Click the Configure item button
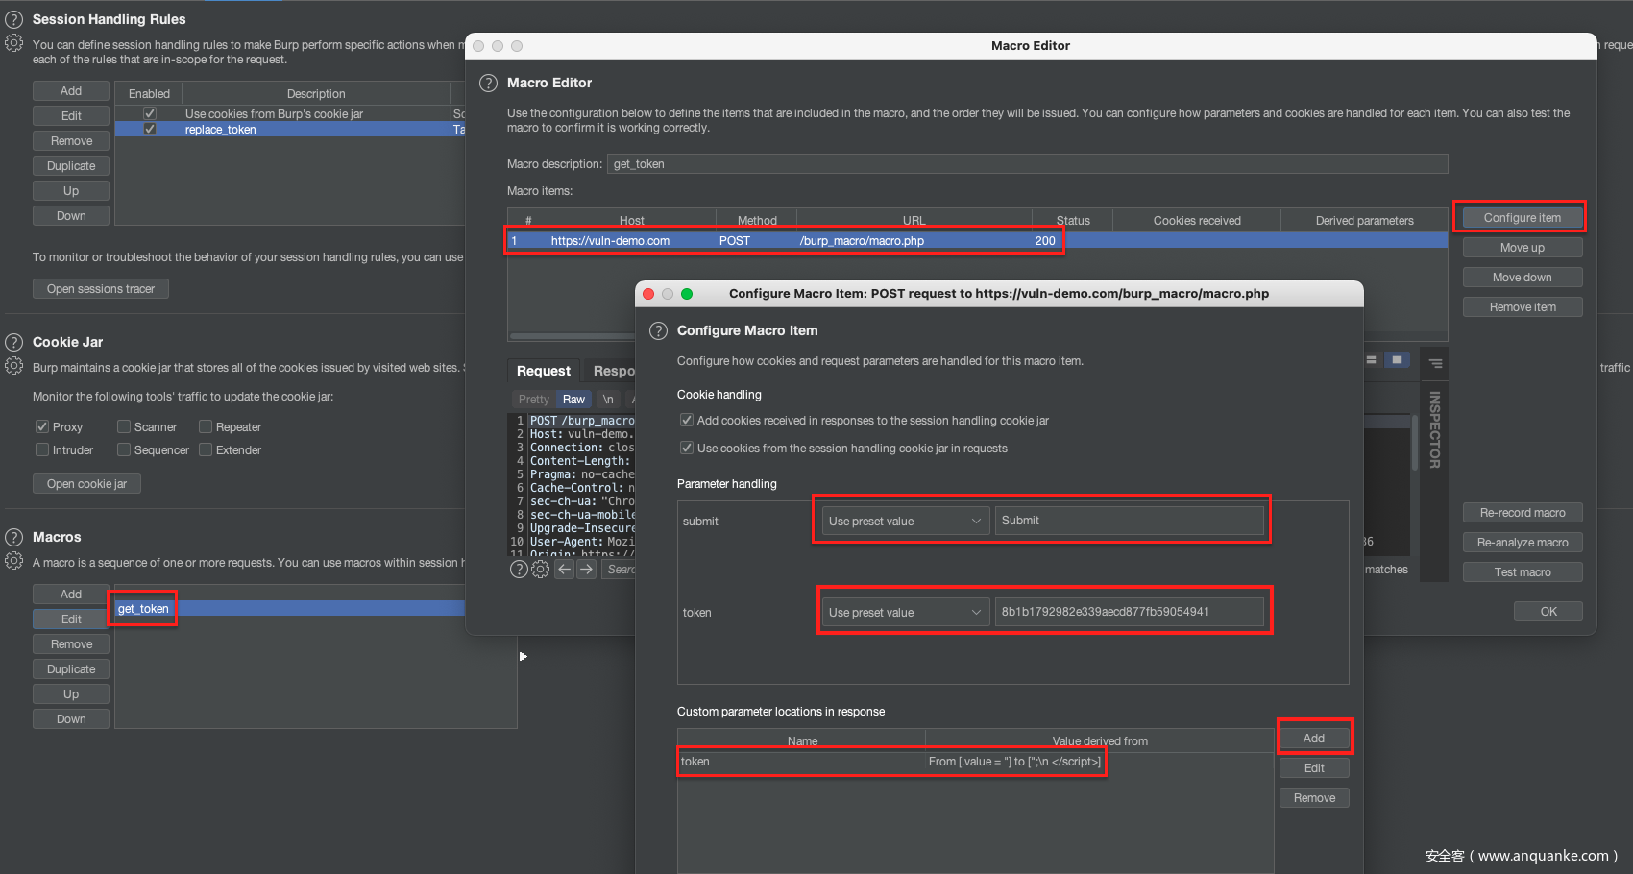Image resolution: width=1633 pixels, height=874 pixels. [1522, 218]
